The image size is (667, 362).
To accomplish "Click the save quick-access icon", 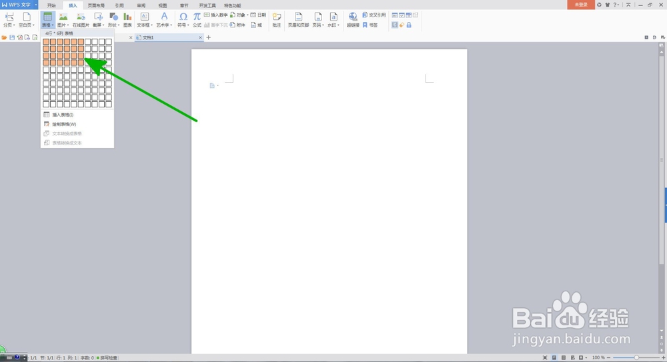I will coord(12,37).
